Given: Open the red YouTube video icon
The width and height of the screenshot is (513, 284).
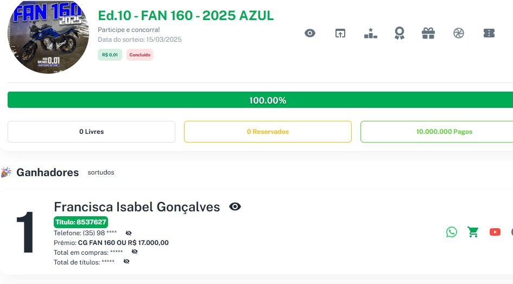Looking at the screenshot, I should (x=495, y=232).
